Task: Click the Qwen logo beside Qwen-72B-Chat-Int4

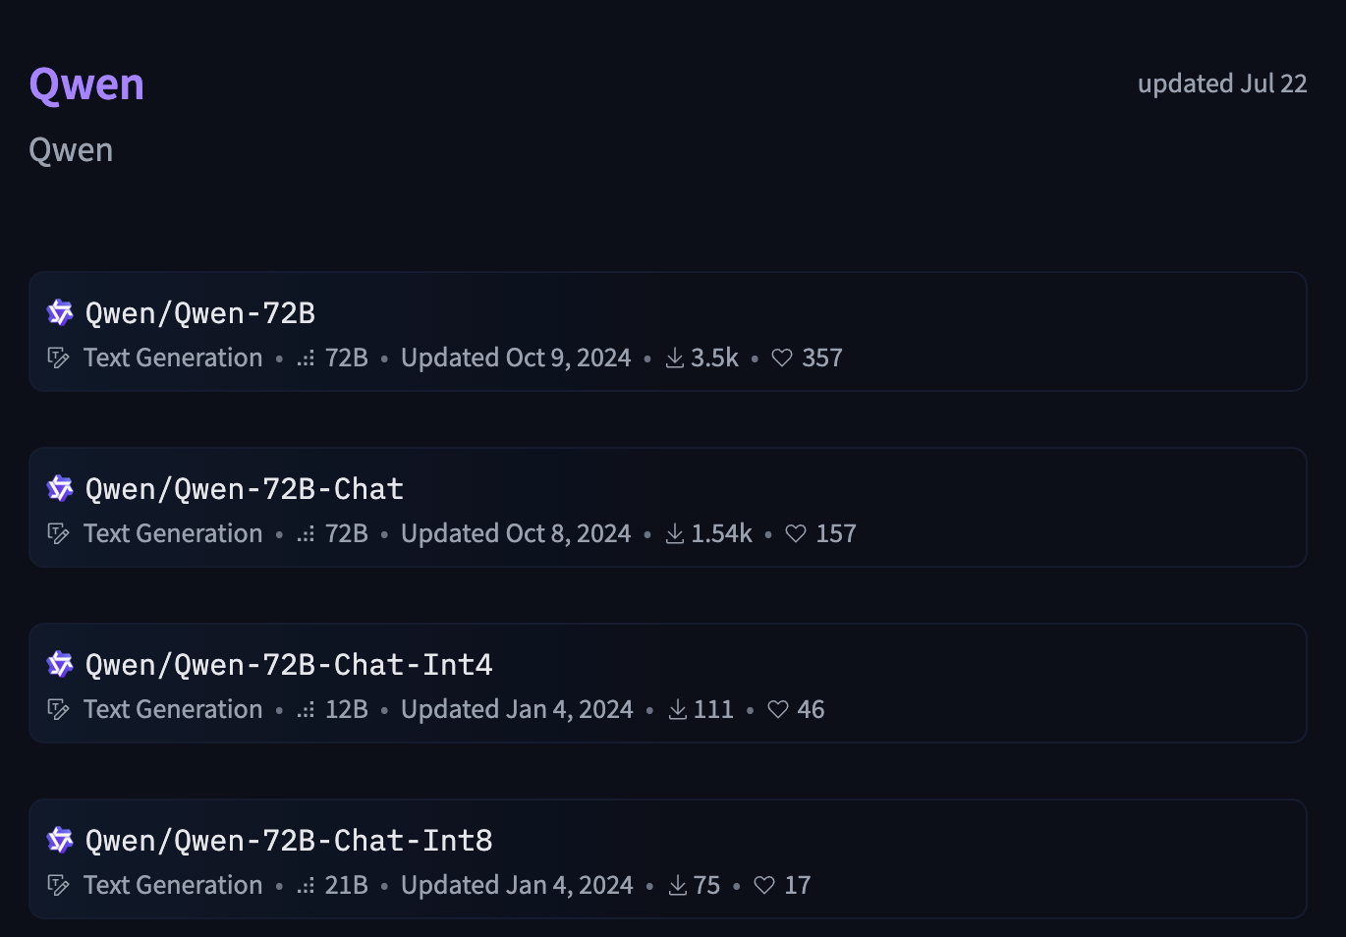Action: pyautogui.click(x=60, y=664)
